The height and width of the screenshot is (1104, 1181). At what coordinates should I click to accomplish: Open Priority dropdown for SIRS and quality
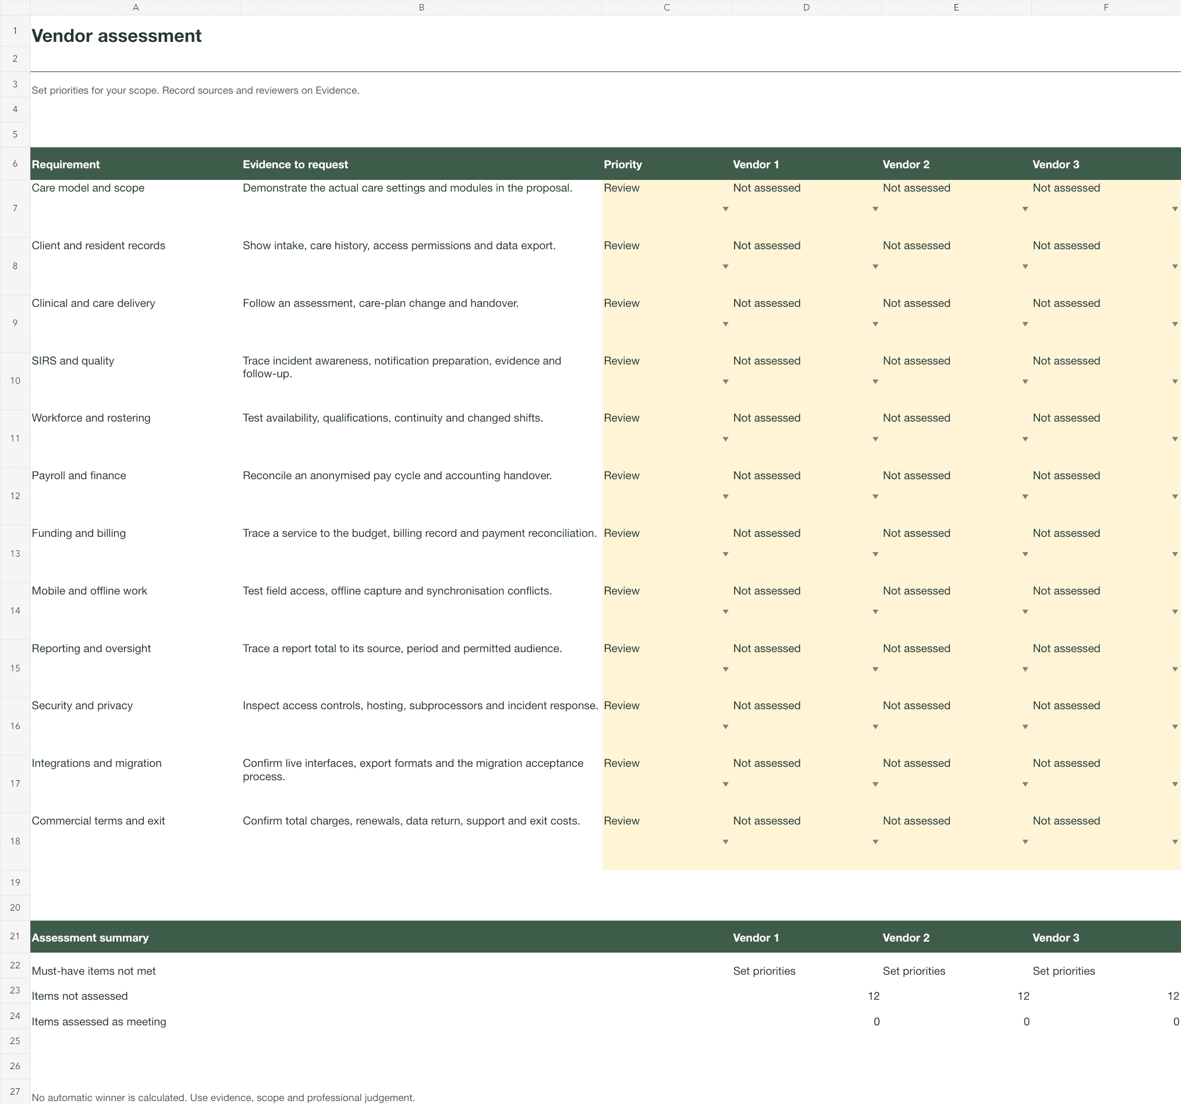coord(725,381)
